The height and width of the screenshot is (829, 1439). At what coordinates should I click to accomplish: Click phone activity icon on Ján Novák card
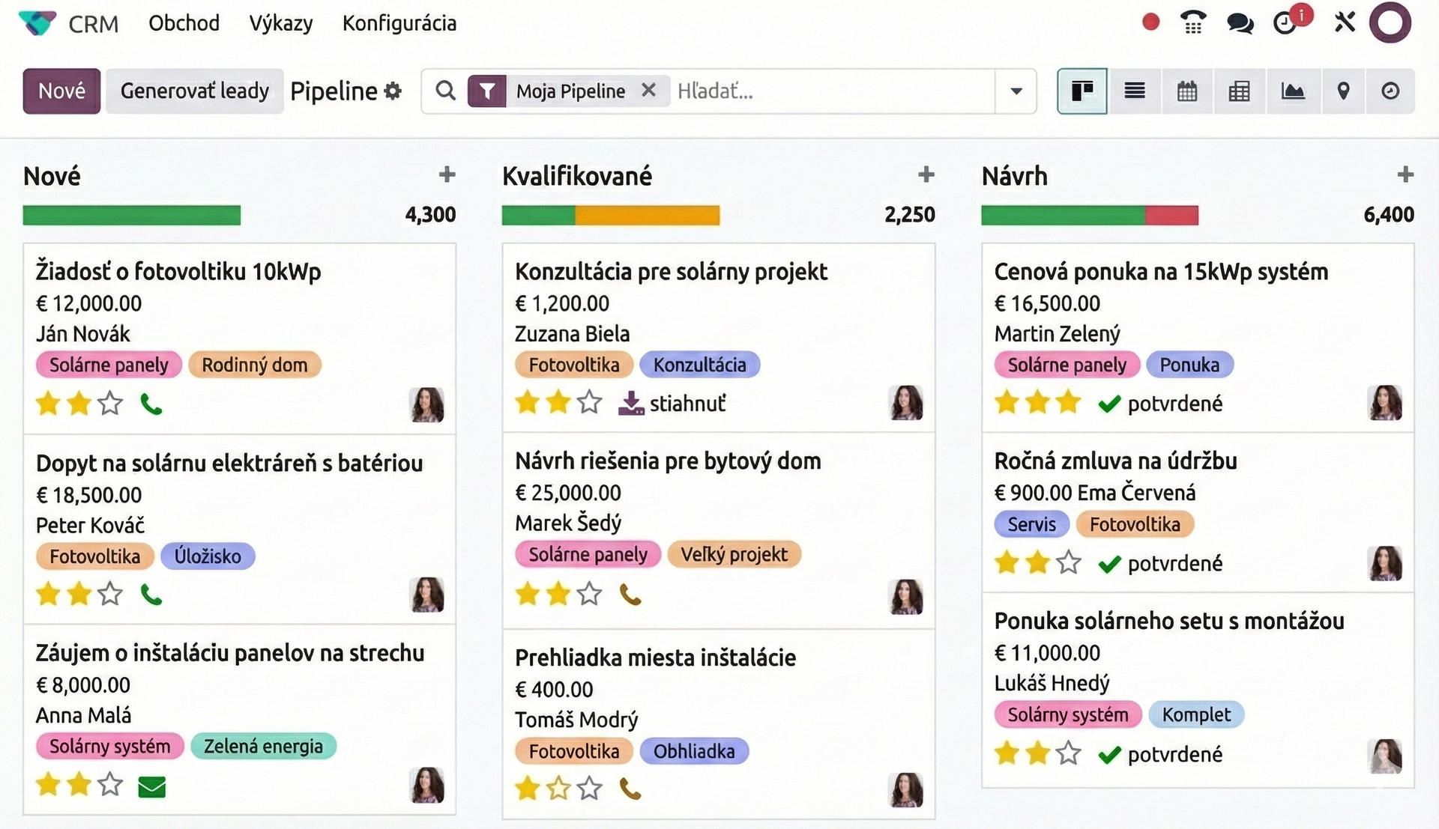151,404
